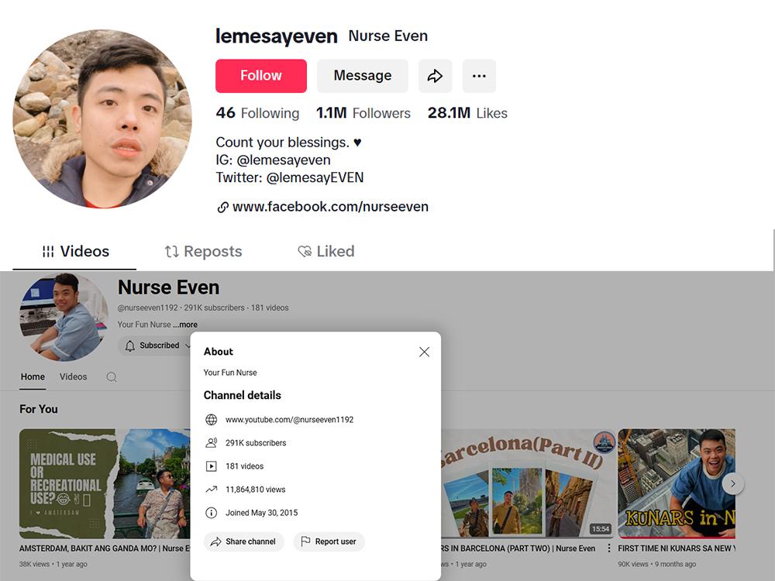Expand the Subscribed dropdown chevron

tap(186, 346)
